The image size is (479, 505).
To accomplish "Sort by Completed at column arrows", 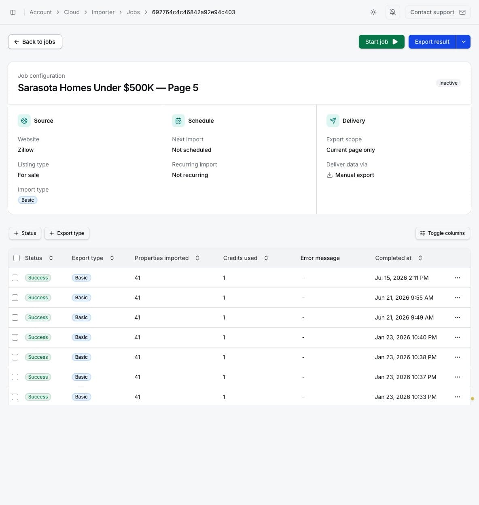I will coord(420,258).
